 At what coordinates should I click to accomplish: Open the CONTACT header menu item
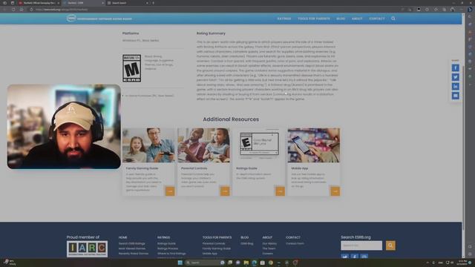(377, 19)
